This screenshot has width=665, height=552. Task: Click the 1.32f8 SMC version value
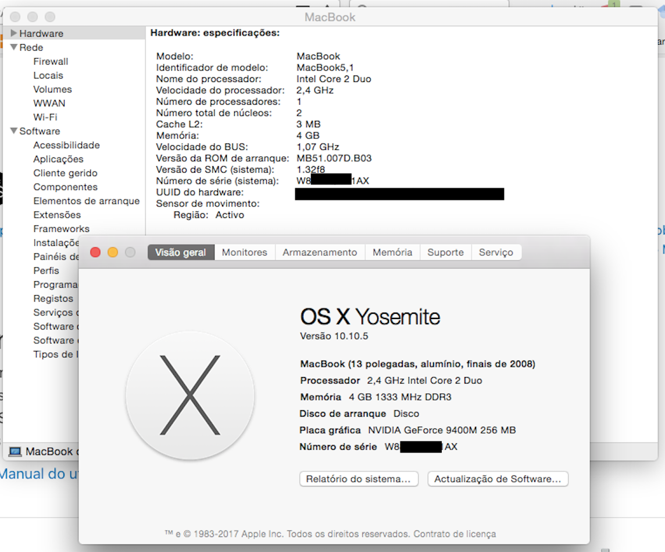click(x=311, y=170)
